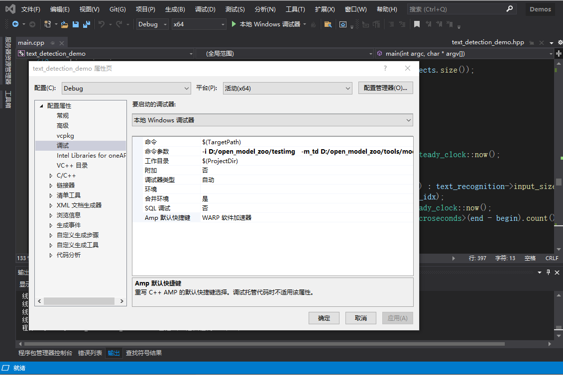Image resolution: width=563 pixels, height=375 pixels.
Task: Open the 工具(T) menu
Action: [295, 9]
